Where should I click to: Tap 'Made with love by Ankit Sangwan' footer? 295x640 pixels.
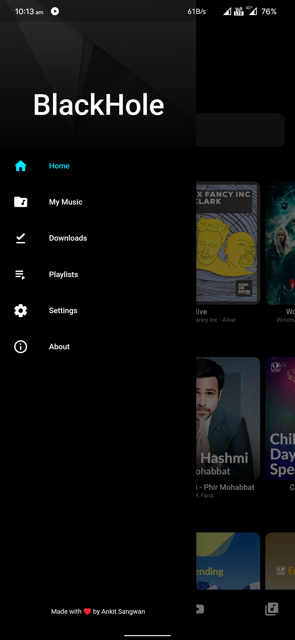coord(98,611)
